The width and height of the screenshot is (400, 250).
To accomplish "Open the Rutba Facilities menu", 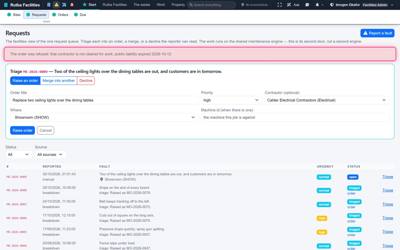I will (x=115, y=5).
